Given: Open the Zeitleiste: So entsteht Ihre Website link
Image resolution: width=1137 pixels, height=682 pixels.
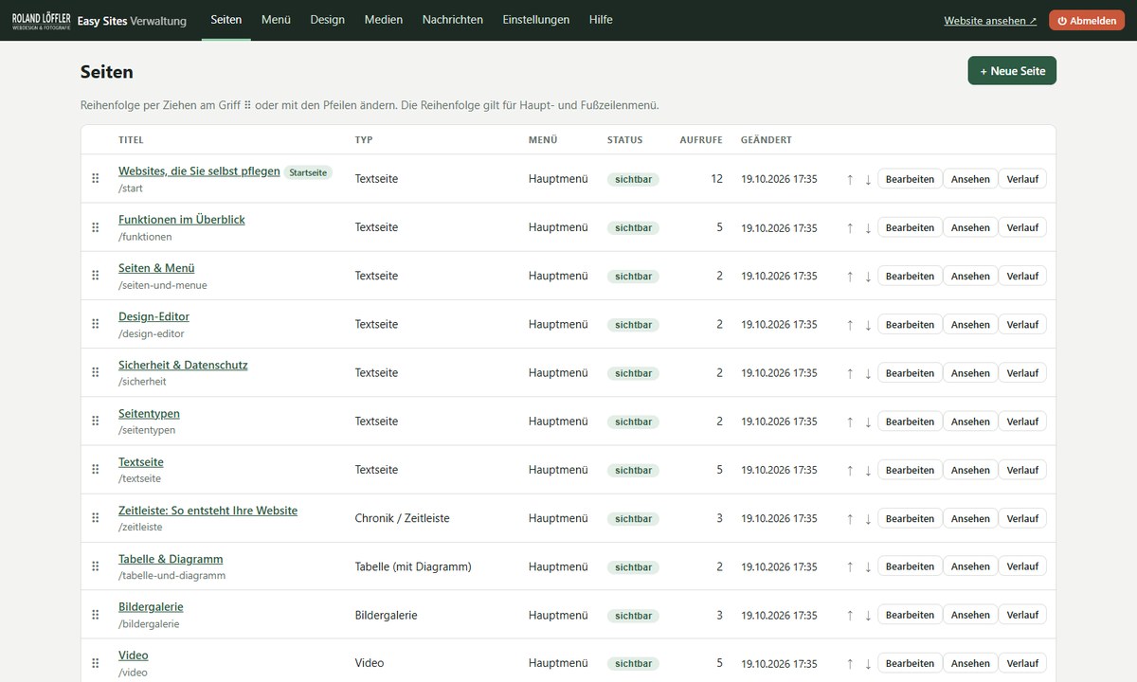Looking at the screenshot, I should coord(208,511).
